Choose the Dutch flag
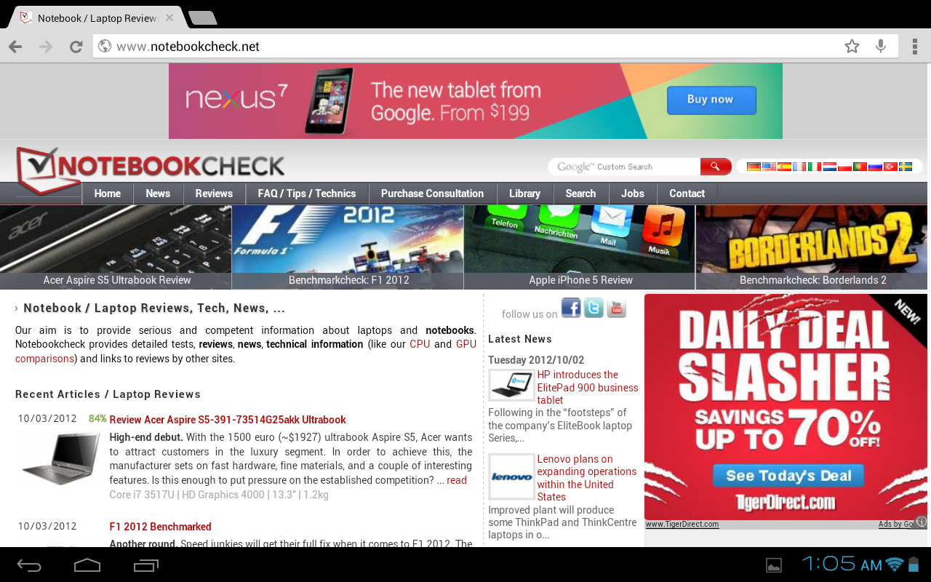Screen dimensions: 931x582 830,167
